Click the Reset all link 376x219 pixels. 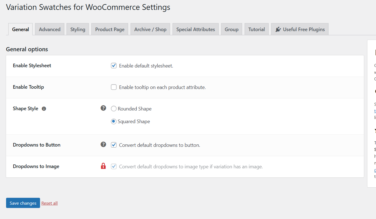pos(49,203)
